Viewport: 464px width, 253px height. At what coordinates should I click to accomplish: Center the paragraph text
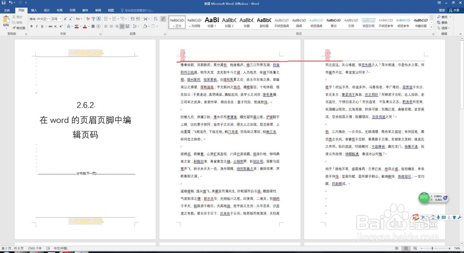(111, 26)
